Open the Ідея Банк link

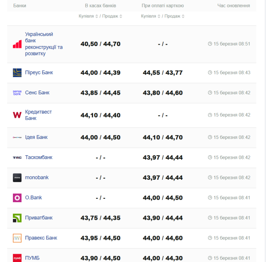click(36, 137)
